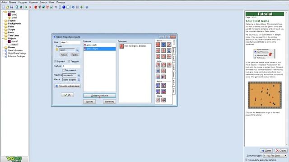Select Move Free action icon
This screenshot has width=289, height=162.
point(163,45)
